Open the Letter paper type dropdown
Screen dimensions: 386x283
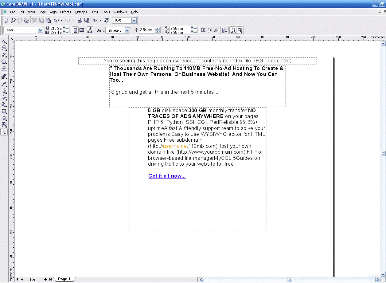(x=40, y=30)
